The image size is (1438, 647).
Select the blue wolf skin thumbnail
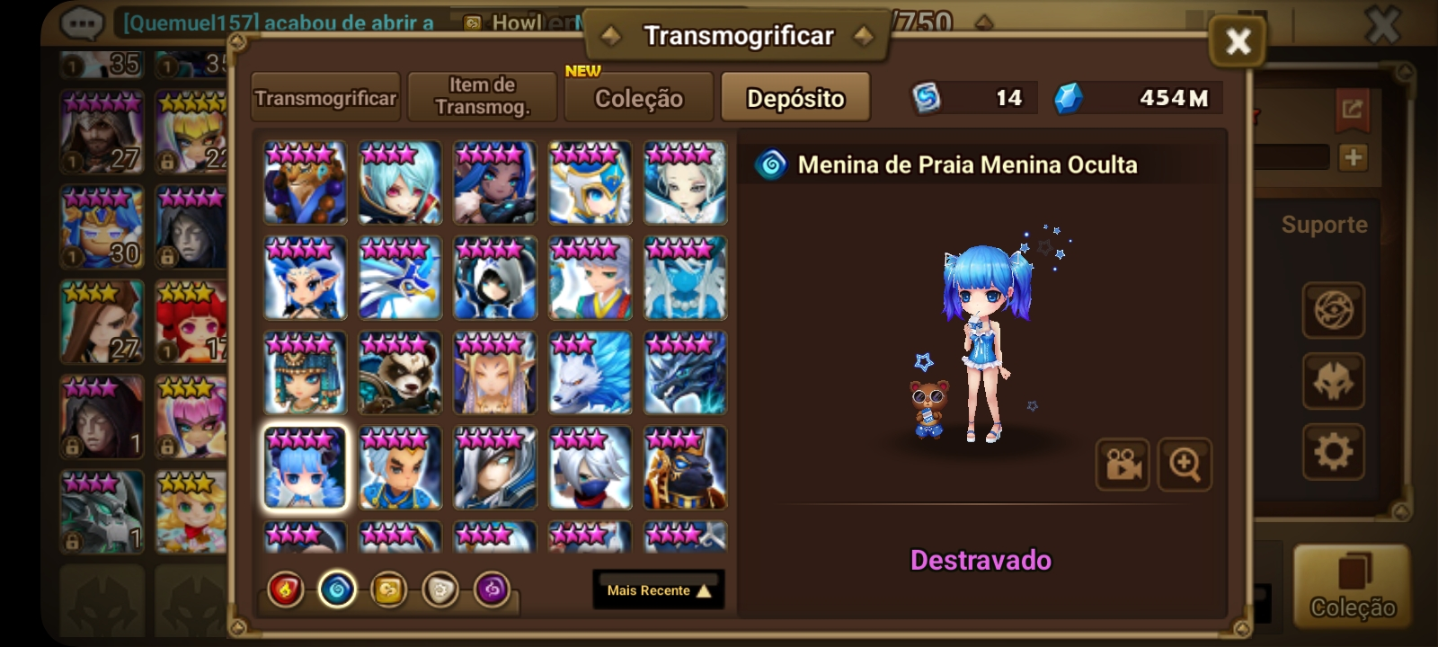point(590,373)
